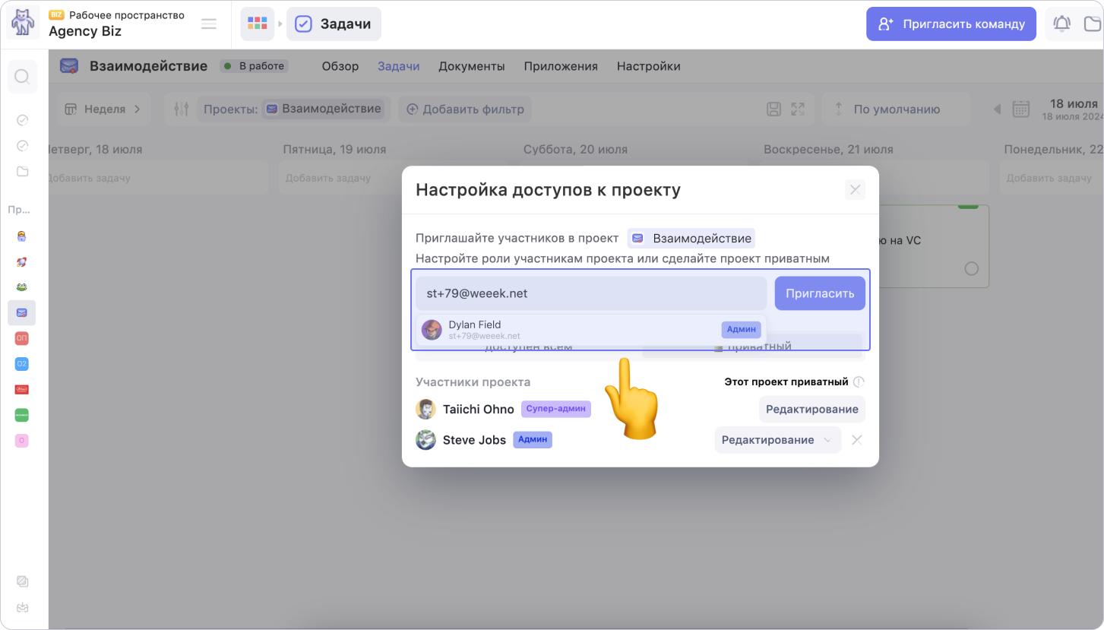Click the email invite input field
This screenshot has height=630, width=1104.
tap(590, 293)
